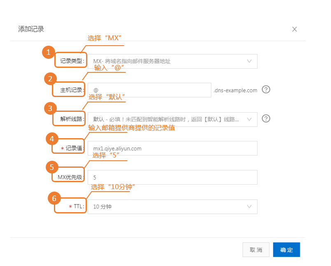This screenshot has width=331, height=266.
Task: Open the TTL 10 分钟 dropdown
Action: coord(172,207)
